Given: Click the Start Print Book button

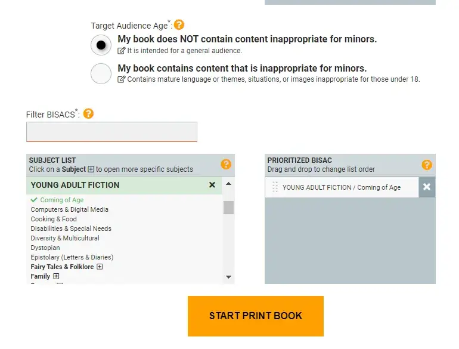Looking at the screenshot, I should tap(256, 316).
